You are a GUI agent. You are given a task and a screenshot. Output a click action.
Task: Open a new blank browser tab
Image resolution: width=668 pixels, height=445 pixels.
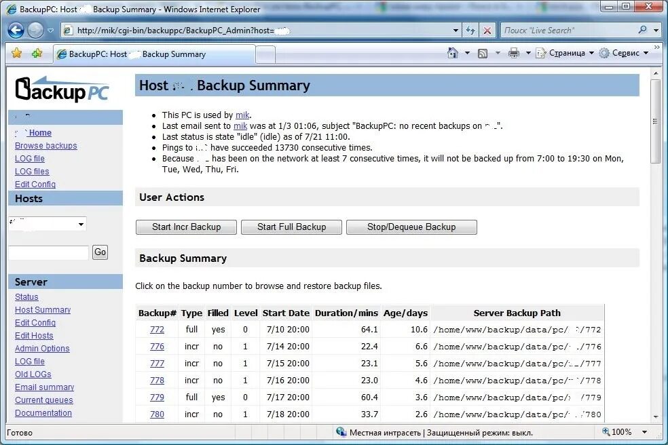coord(265,54)
